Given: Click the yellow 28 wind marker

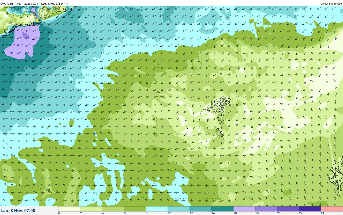Looking at the screenshot, I should tap(38, 20).
